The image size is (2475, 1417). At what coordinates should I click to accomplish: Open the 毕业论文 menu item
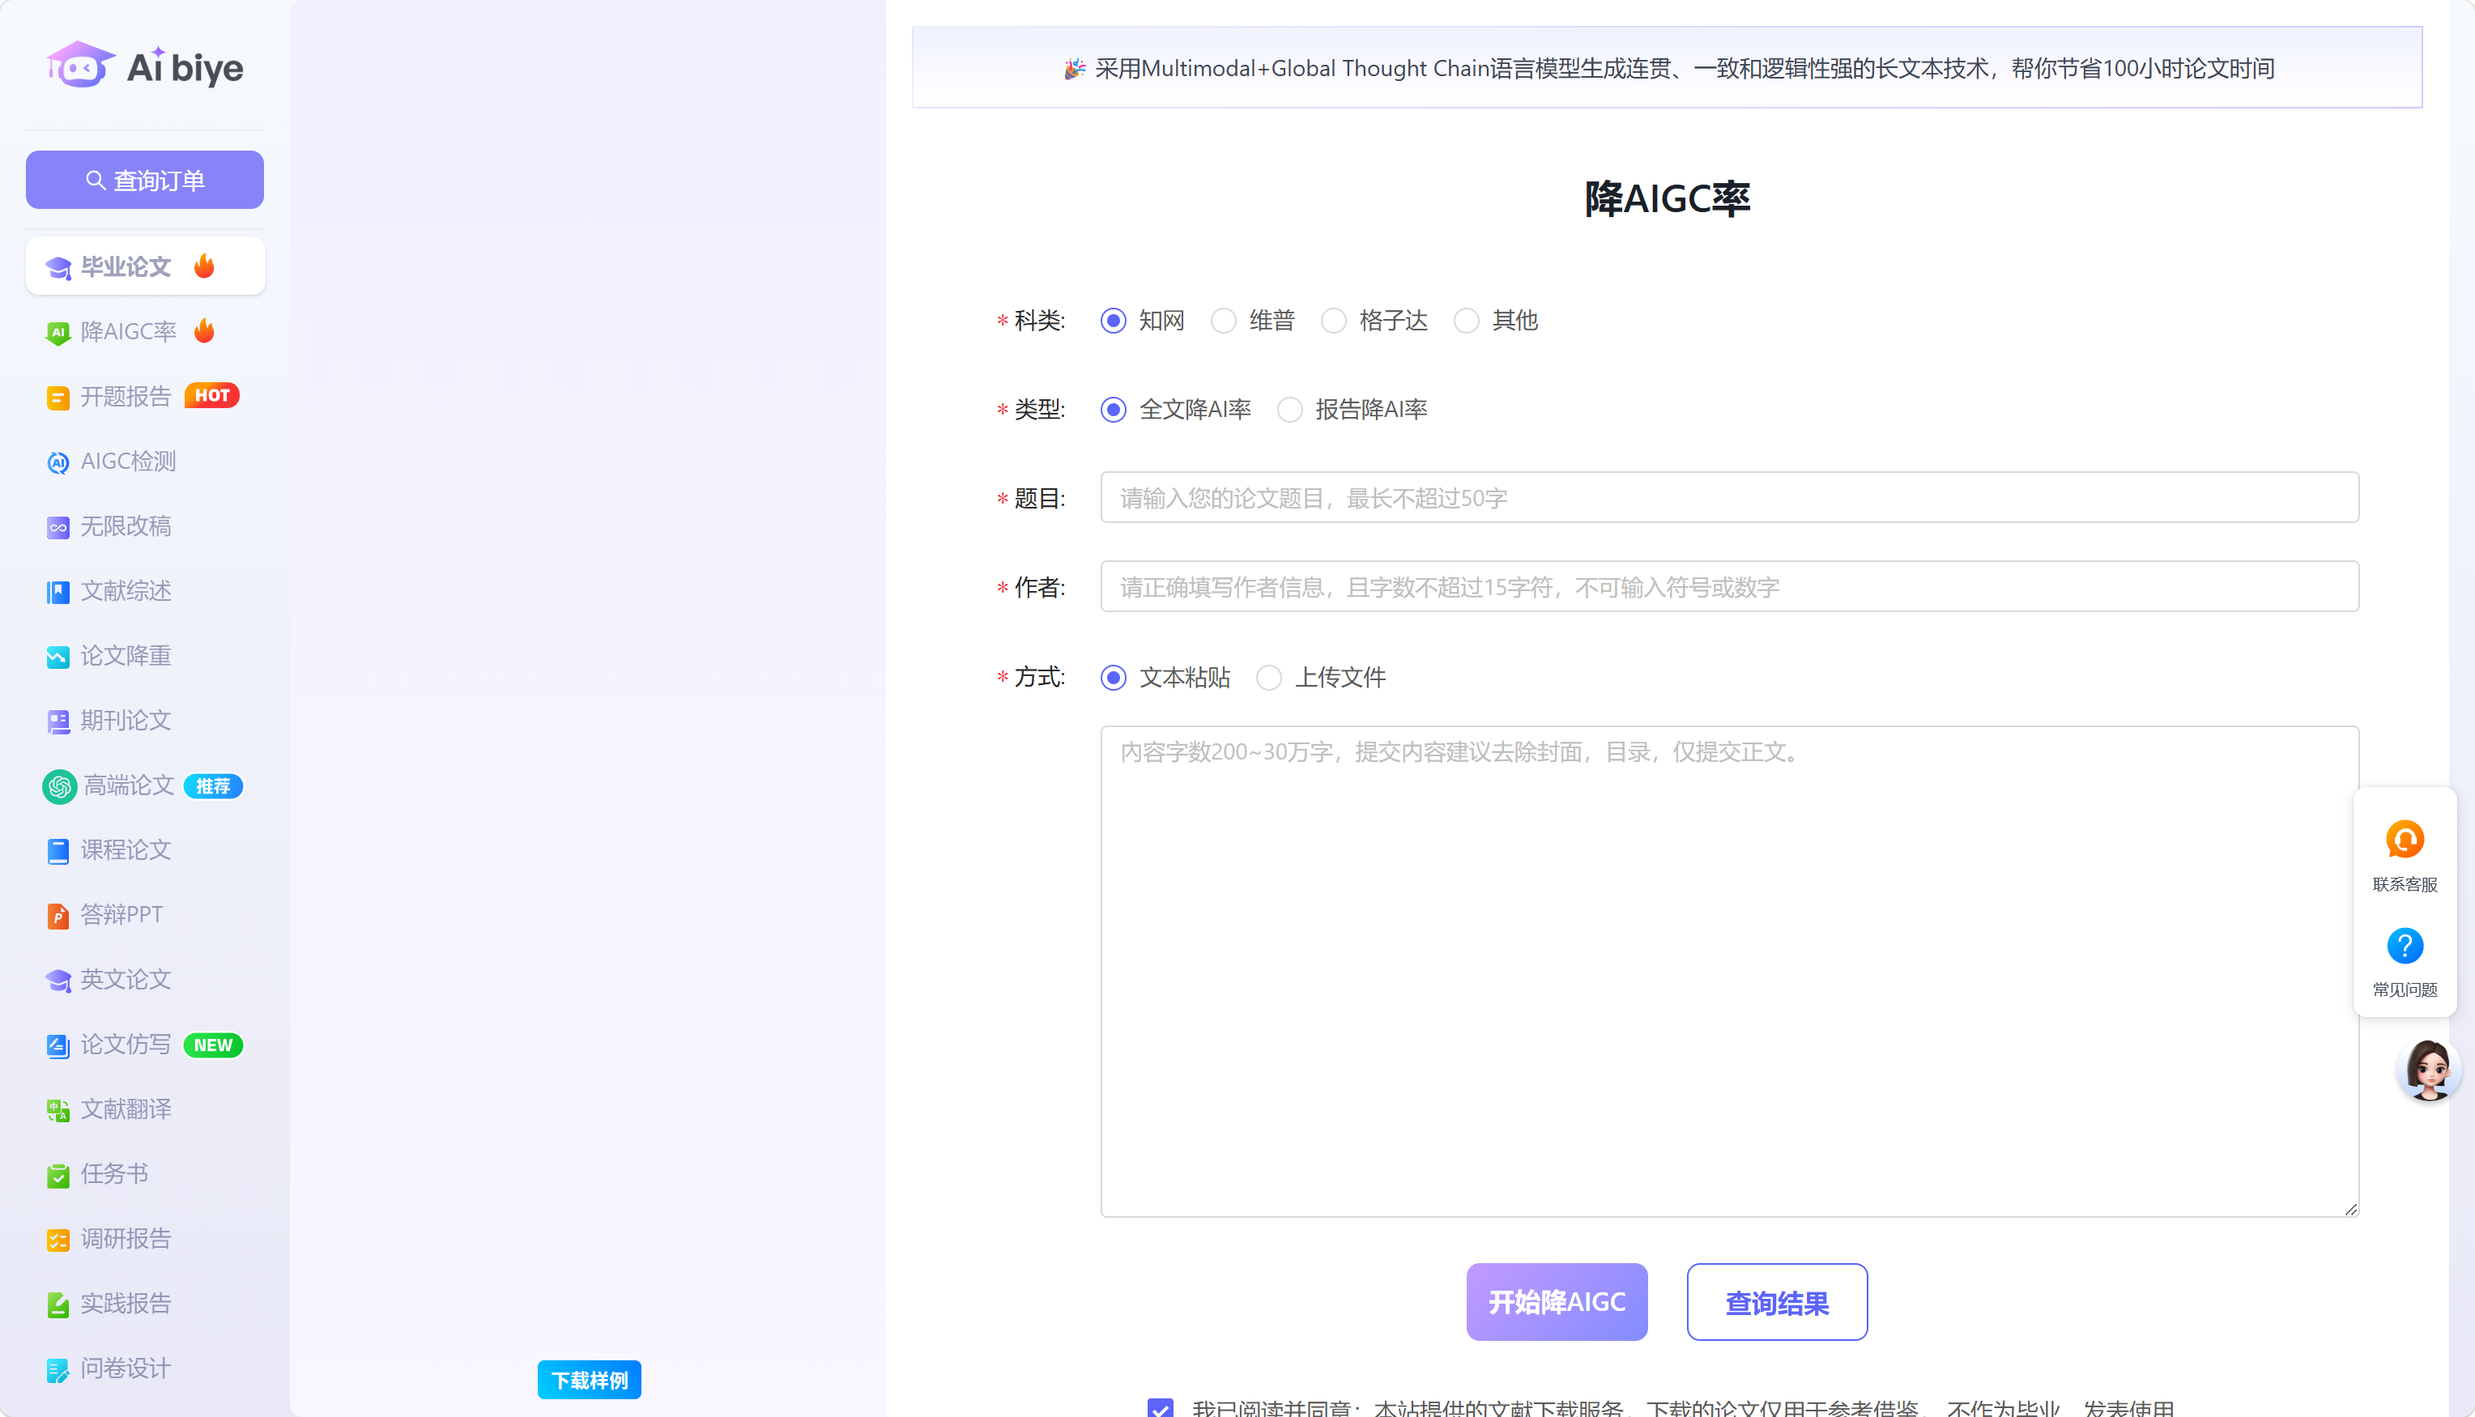point(145,266)
